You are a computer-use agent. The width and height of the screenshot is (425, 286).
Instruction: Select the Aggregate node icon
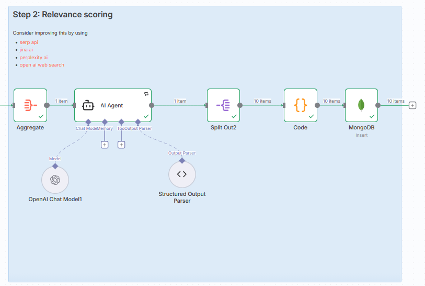pos(30,105)
